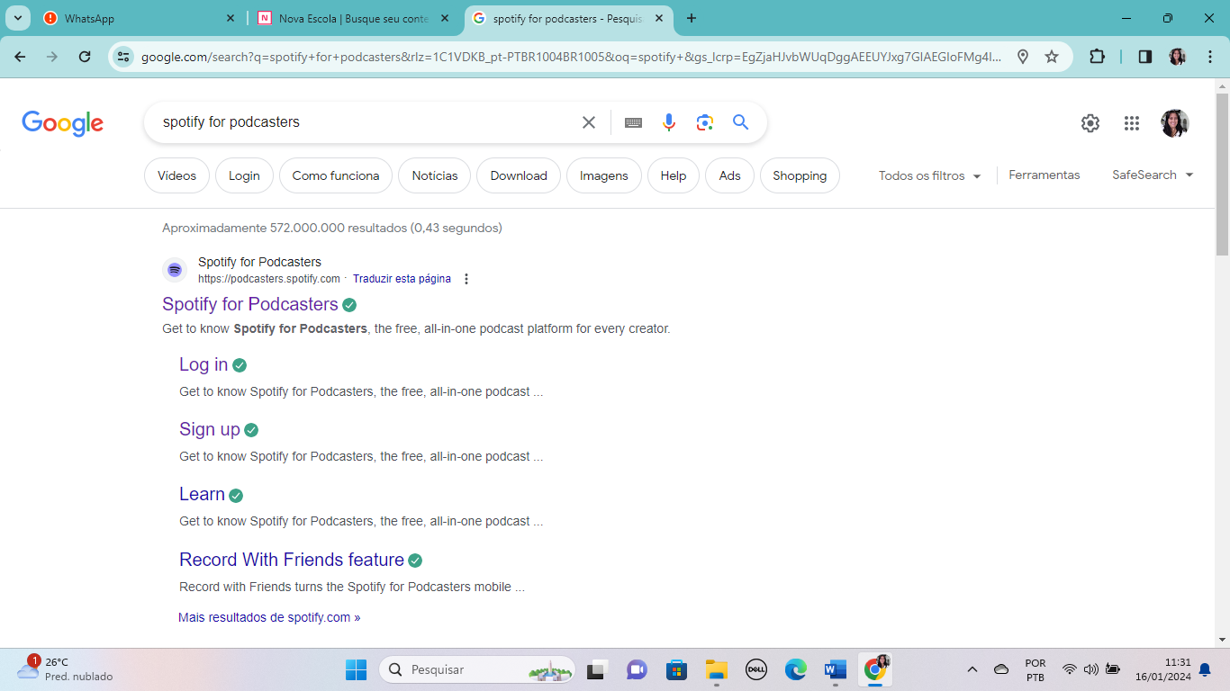Image resolution: width=1230 pixels, height=691 pixels.
Task: Open Microsoft Edge from the taskbar
Action: click(796, 669)
